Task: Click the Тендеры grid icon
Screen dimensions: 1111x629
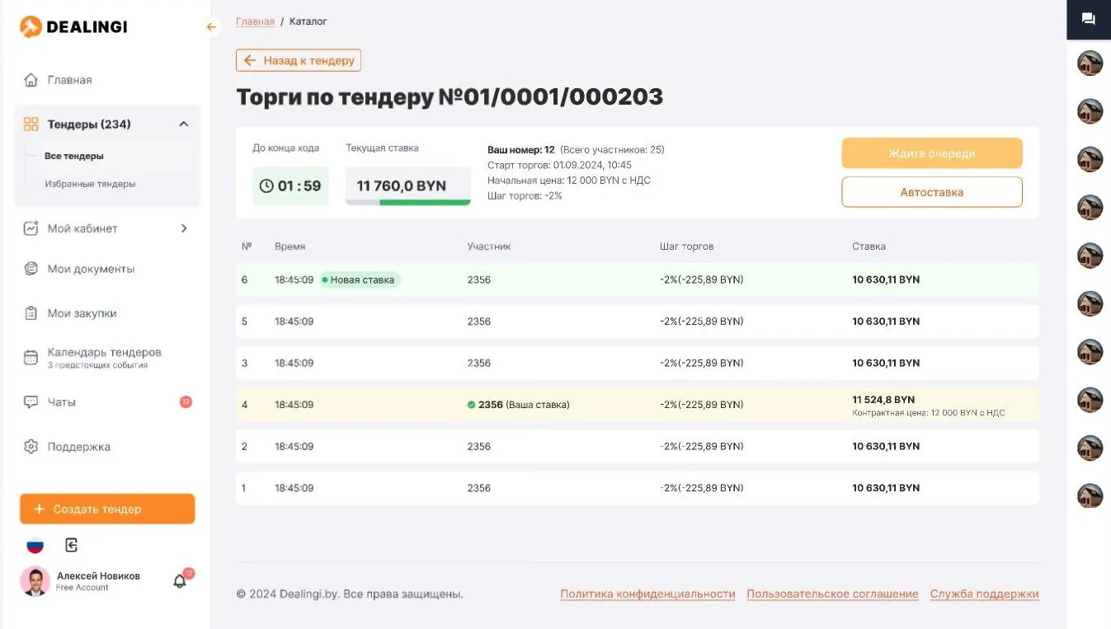Action: pyautogui.click(x=31, y=124)
